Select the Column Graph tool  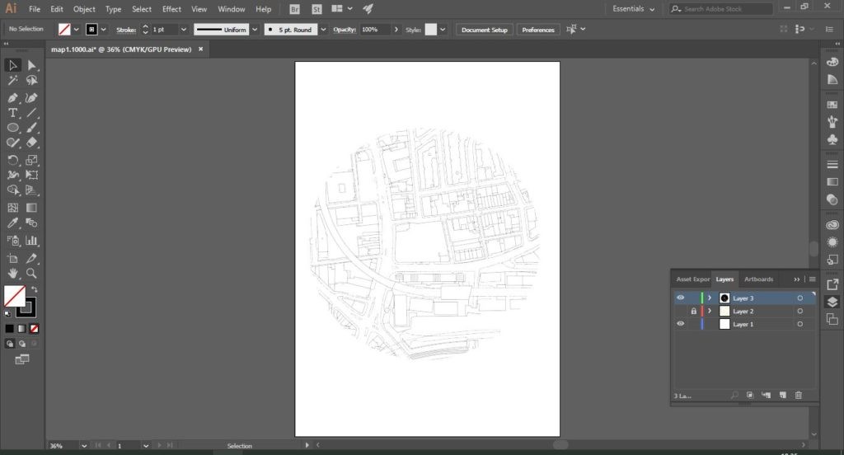click(32, 241)
